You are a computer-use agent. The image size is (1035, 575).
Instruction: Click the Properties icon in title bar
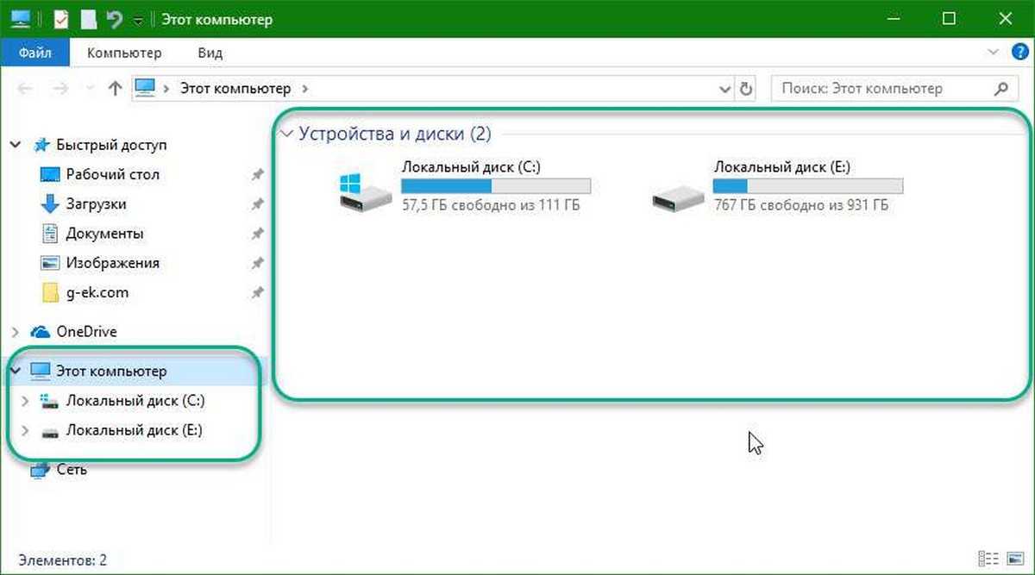60,18
